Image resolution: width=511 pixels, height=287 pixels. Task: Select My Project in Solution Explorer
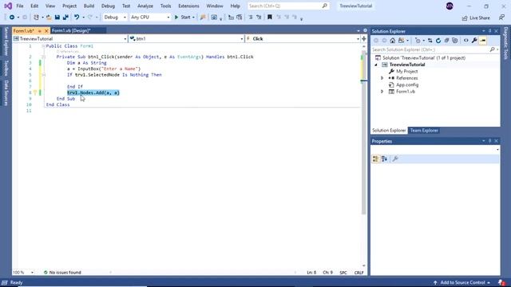point(406,71)
